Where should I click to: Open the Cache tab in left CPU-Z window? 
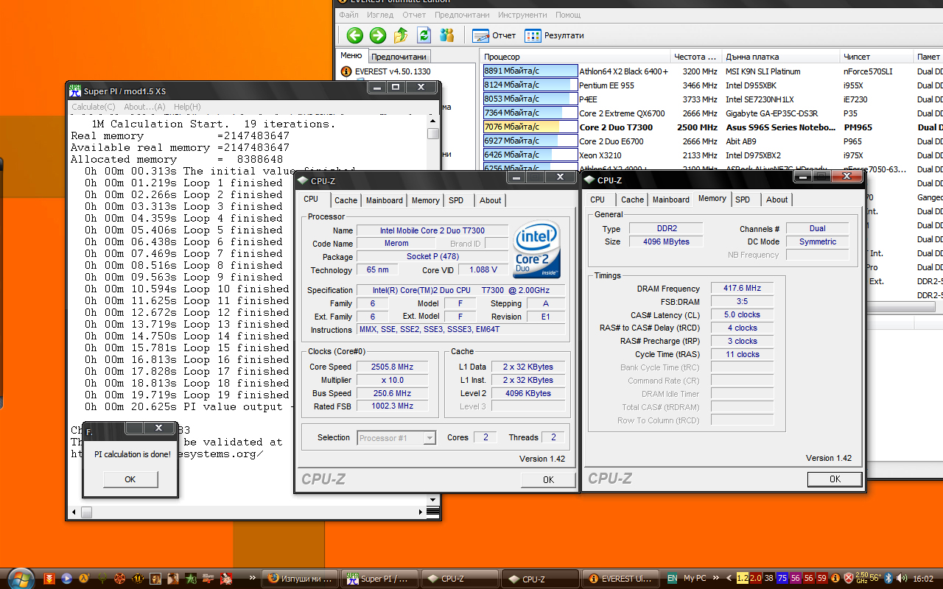[x=346, y=200]
